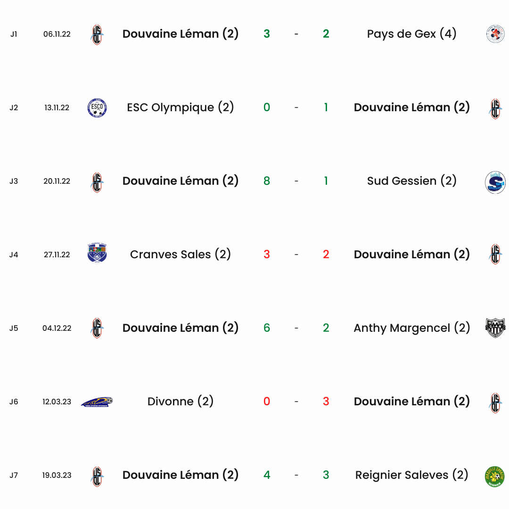This screenshot has height=509, width=509.
Task: Click the Cranves Sales club crest
Action: tap(97, 253)
